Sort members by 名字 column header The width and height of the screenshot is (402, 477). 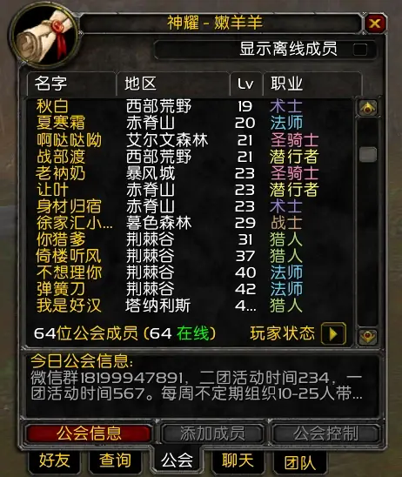coord(71,84)
